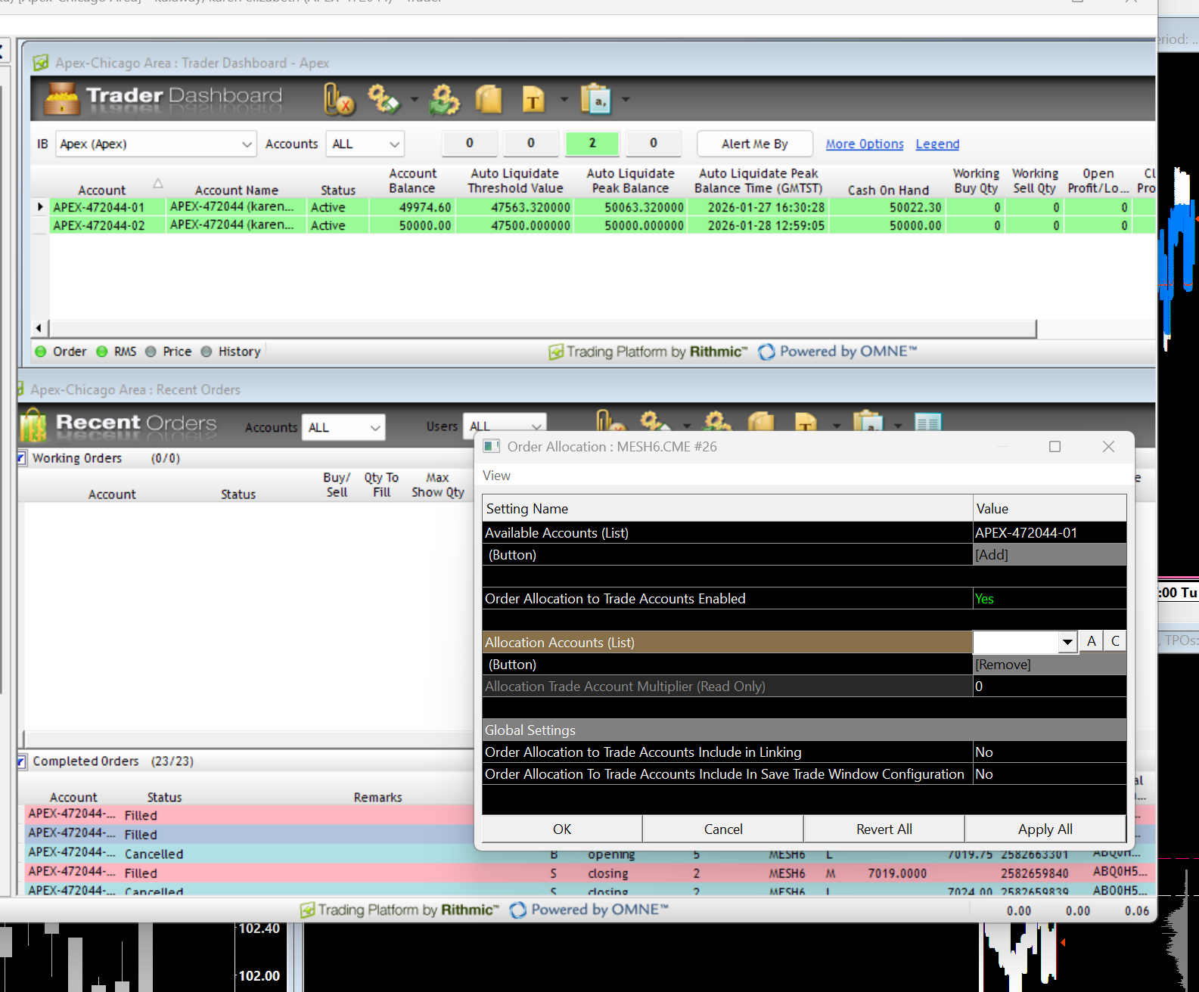The width and height of the screenshot is (1199, 992).
Task: Click the [Remove] button in Order Allocation
Action: click(1049, 665)
